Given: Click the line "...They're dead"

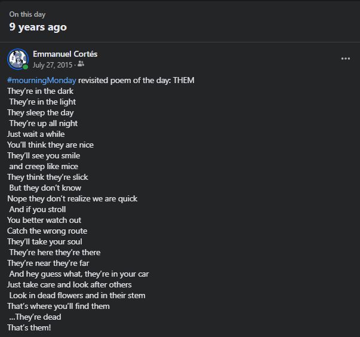Looking at the screenshot, I should coord(35,317).
